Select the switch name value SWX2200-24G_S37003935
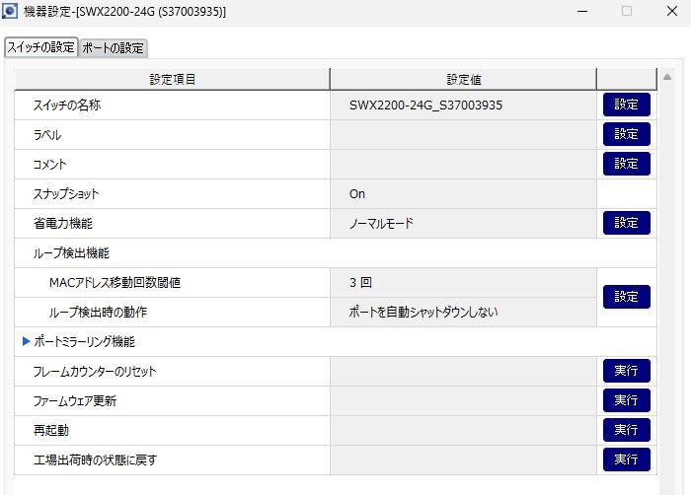Viewport: 691px width, 495px height. [x=425, y=106]
